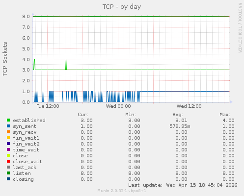Select the 'fin_wait1' legend label

26,138
